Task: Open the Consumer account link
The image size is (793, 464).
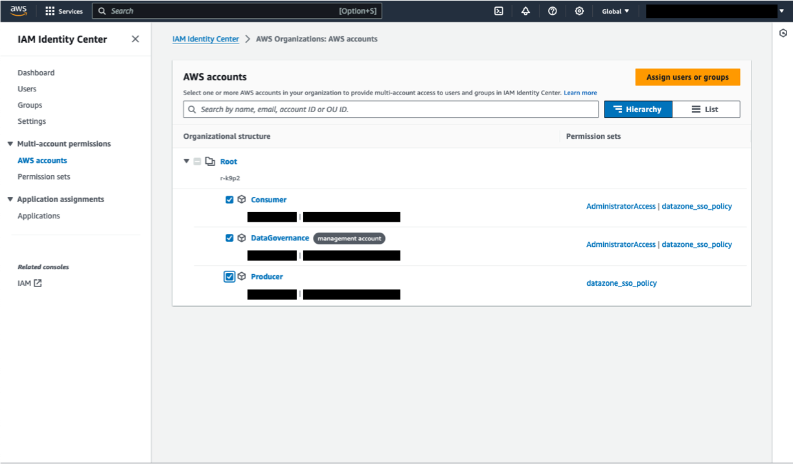Action: click(x=269, y=200)
